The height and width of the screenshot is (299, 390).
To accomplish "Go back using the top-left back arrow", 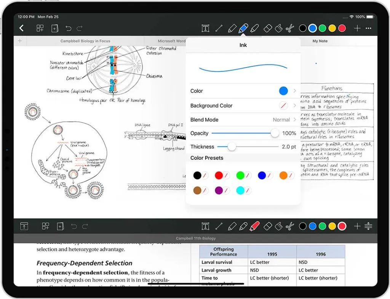I will 22,28.
